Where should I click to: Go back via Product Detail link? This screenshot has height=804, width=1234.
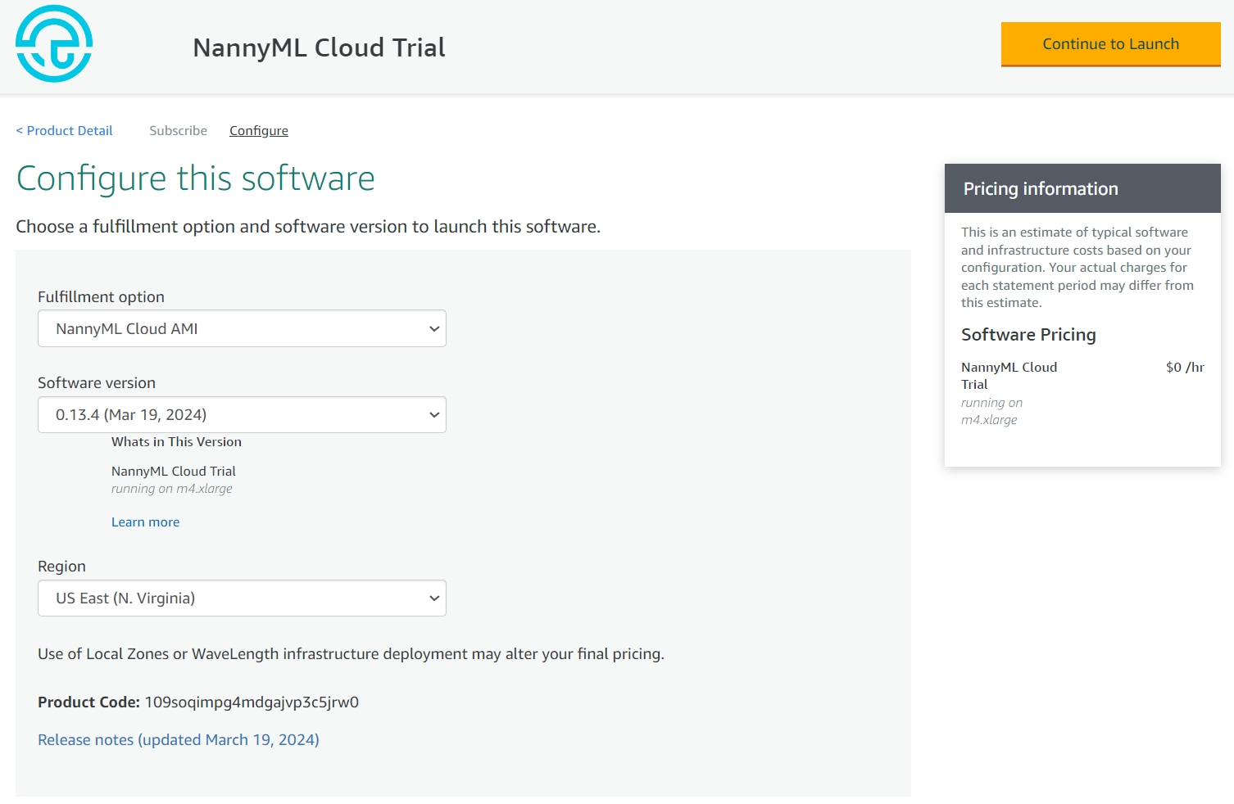pyautogui.click(x=65, y=131)
